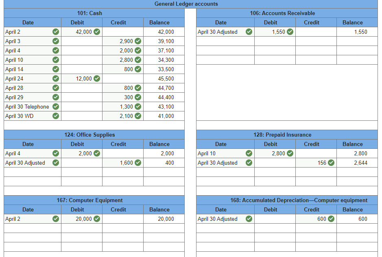Click the checkmark beside April 2 in Cash
Screen dimensions: 382x257
click(x=55, y=32)
